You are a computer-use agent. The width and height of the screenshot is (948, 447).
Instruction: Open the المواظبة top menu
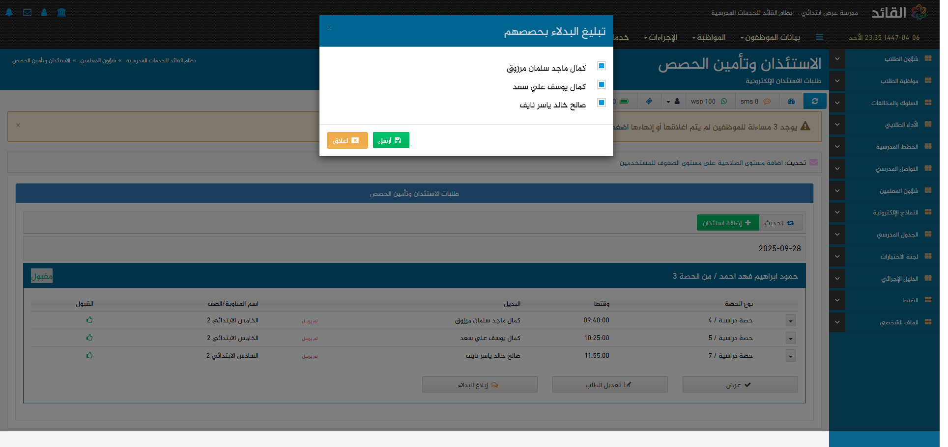[x=709, y=37]
